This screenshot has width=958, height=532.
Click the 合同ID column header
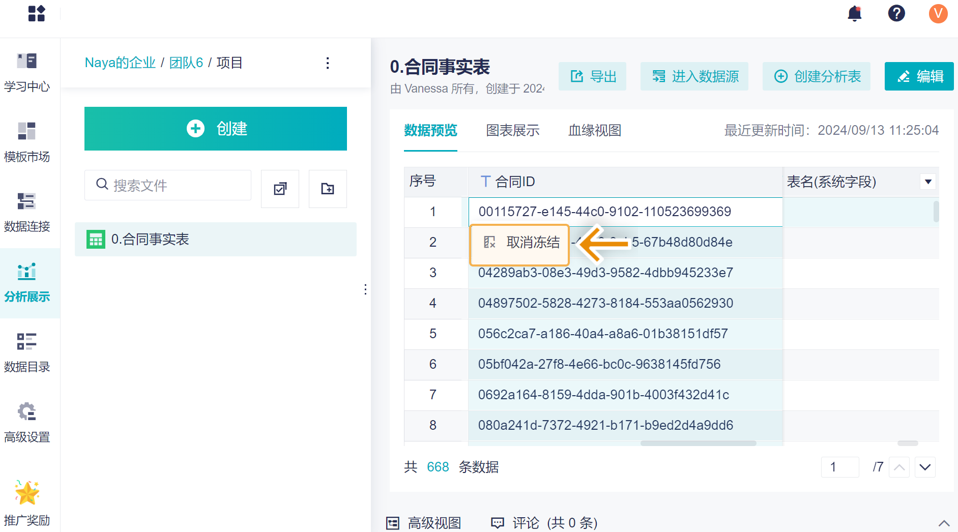625,182
